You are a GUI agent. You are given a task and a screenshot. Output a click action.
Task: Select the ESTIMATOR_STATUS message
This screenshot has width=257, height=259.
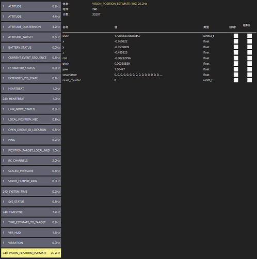click(31, 68)
